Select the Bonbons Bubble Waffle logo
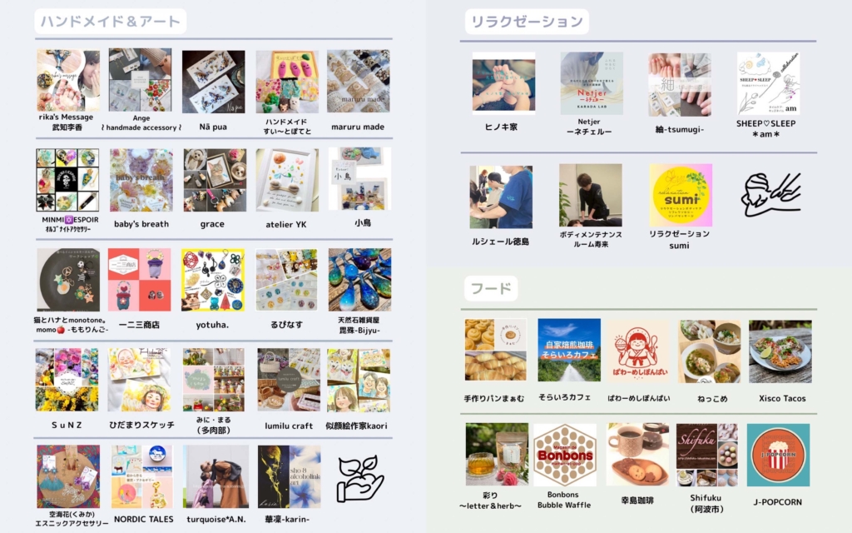The height and width of the screenshot is (533, 852). [x=565, y=456]
